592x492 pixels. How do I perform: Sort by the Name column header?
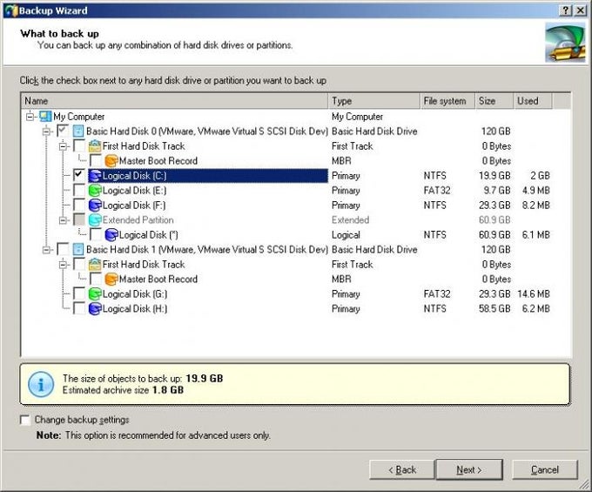(175, 101)
